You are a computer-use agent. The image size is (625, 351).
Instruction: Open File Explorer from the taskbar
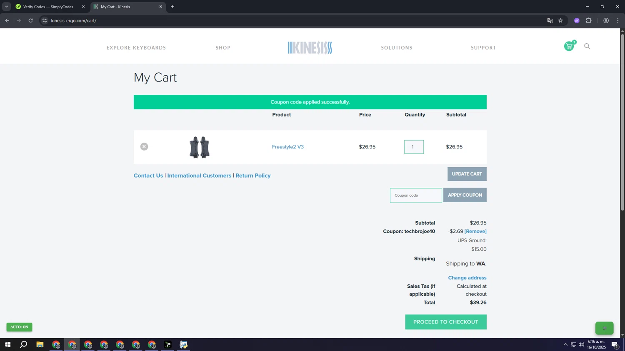click(40, 344)
